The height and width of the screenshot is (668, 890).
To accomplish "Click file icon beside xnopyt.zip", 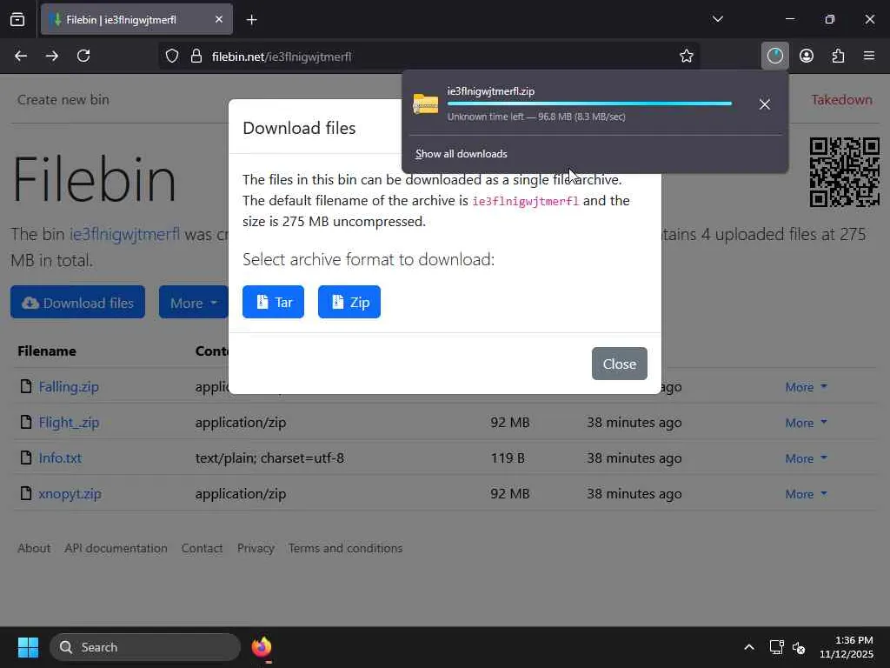I will 25,493.
